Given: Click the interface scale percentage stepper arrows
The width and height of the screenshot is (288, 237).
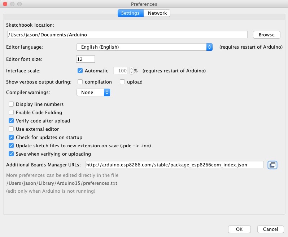Looking at the screenshot, I should (x=131, y=71).
